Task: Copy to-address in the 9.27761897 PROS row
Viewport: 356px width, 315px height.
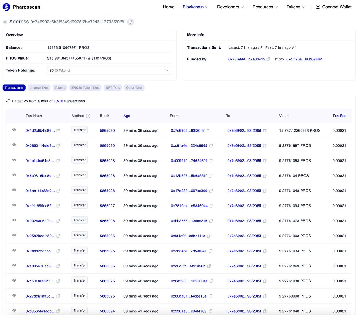Action: click(265, 145)
